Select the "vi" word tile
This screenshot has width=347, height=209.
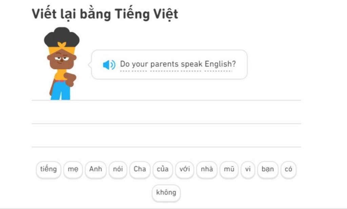[x=248, y=170]
